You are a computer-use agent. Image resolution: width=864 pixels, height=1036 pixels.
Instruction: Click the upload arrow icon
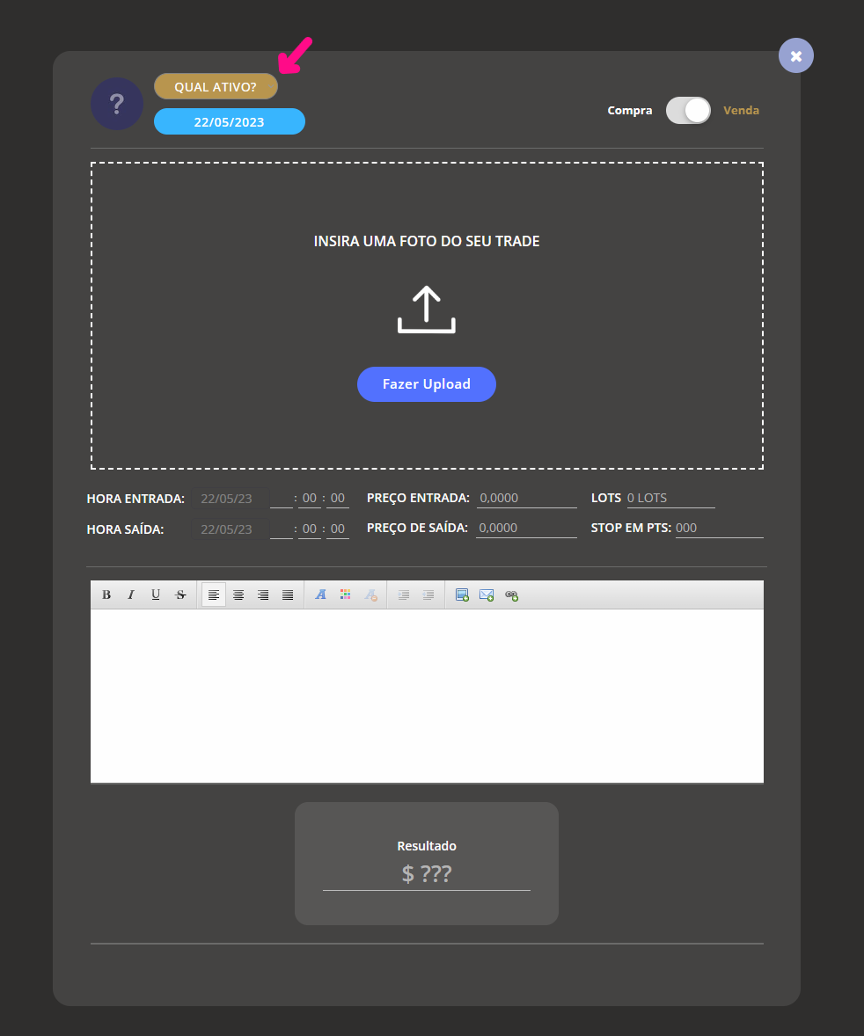point(427,310)
